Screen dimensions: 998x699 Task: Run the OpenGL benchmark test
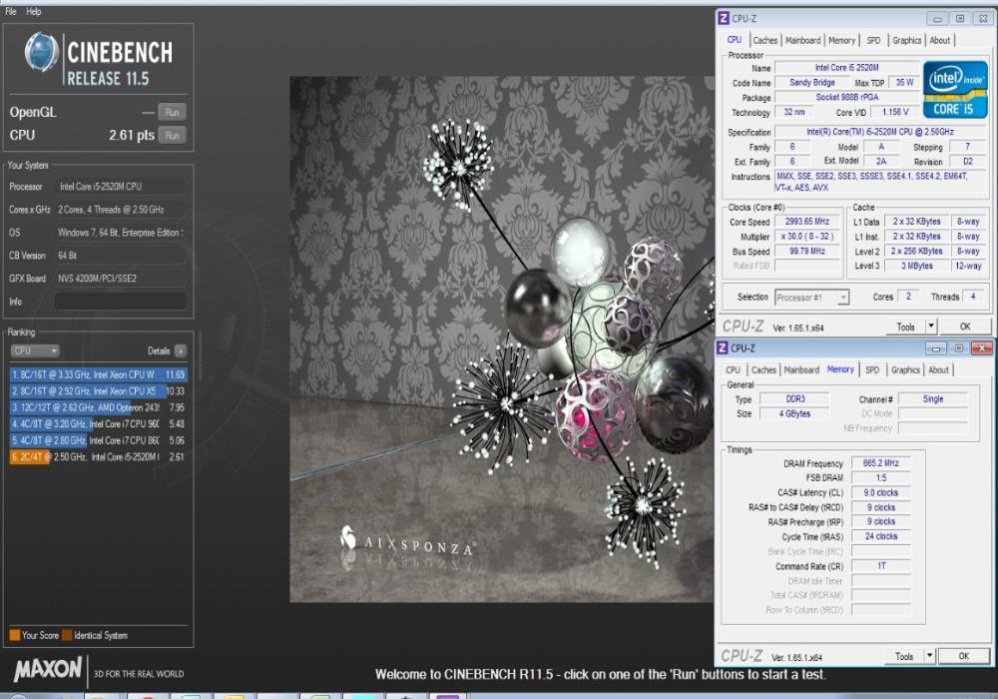pyautogui.click(x=172, y=113)
